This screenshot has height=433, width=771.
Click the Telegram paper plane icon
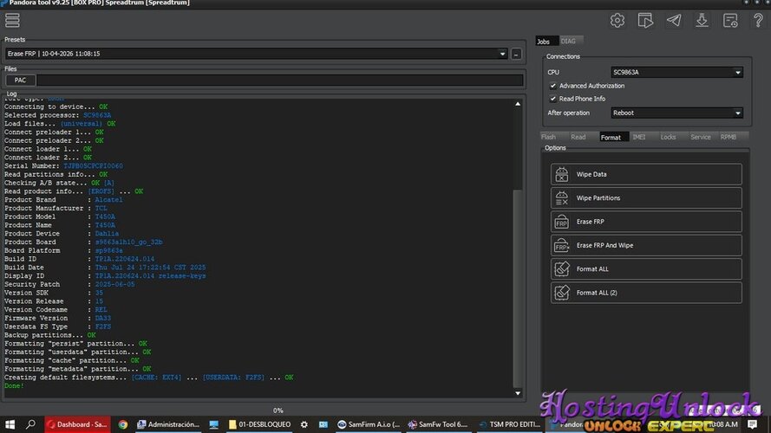pyautogui.click(x=674, y=20)
